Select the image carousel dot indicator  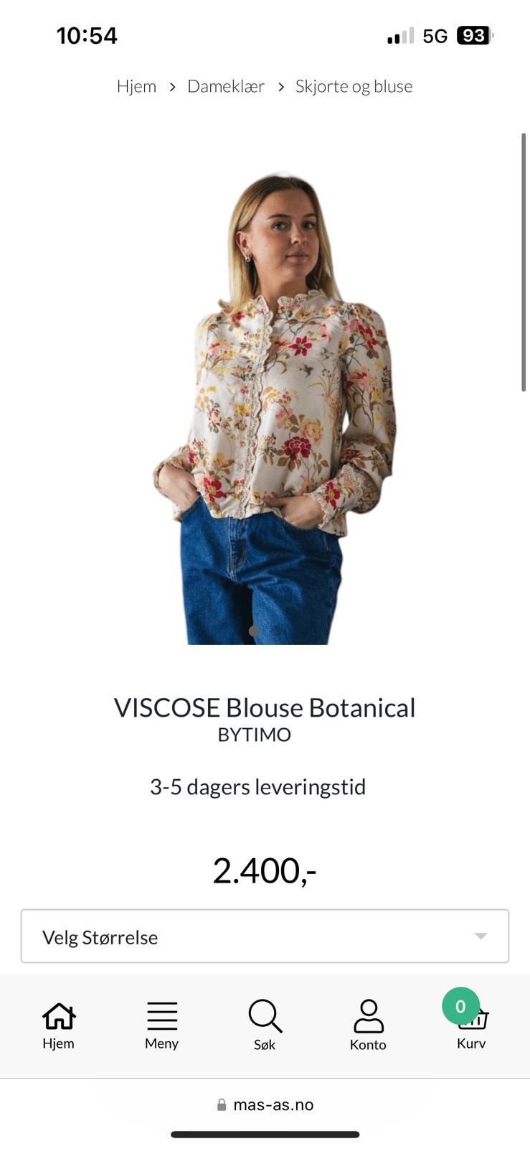(254, 631)
